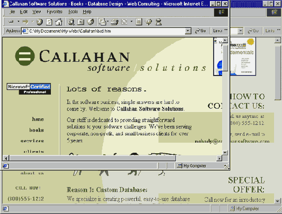Click the Back arrow toolbar icon
The image size is (282, 214).
pos(11,22)
